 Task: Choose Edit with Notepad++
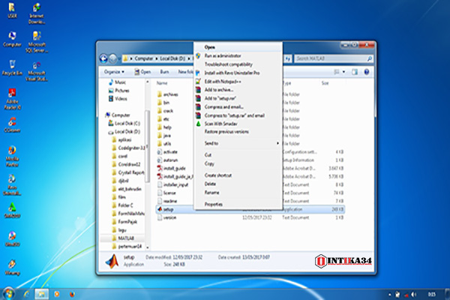pos(238,82)
